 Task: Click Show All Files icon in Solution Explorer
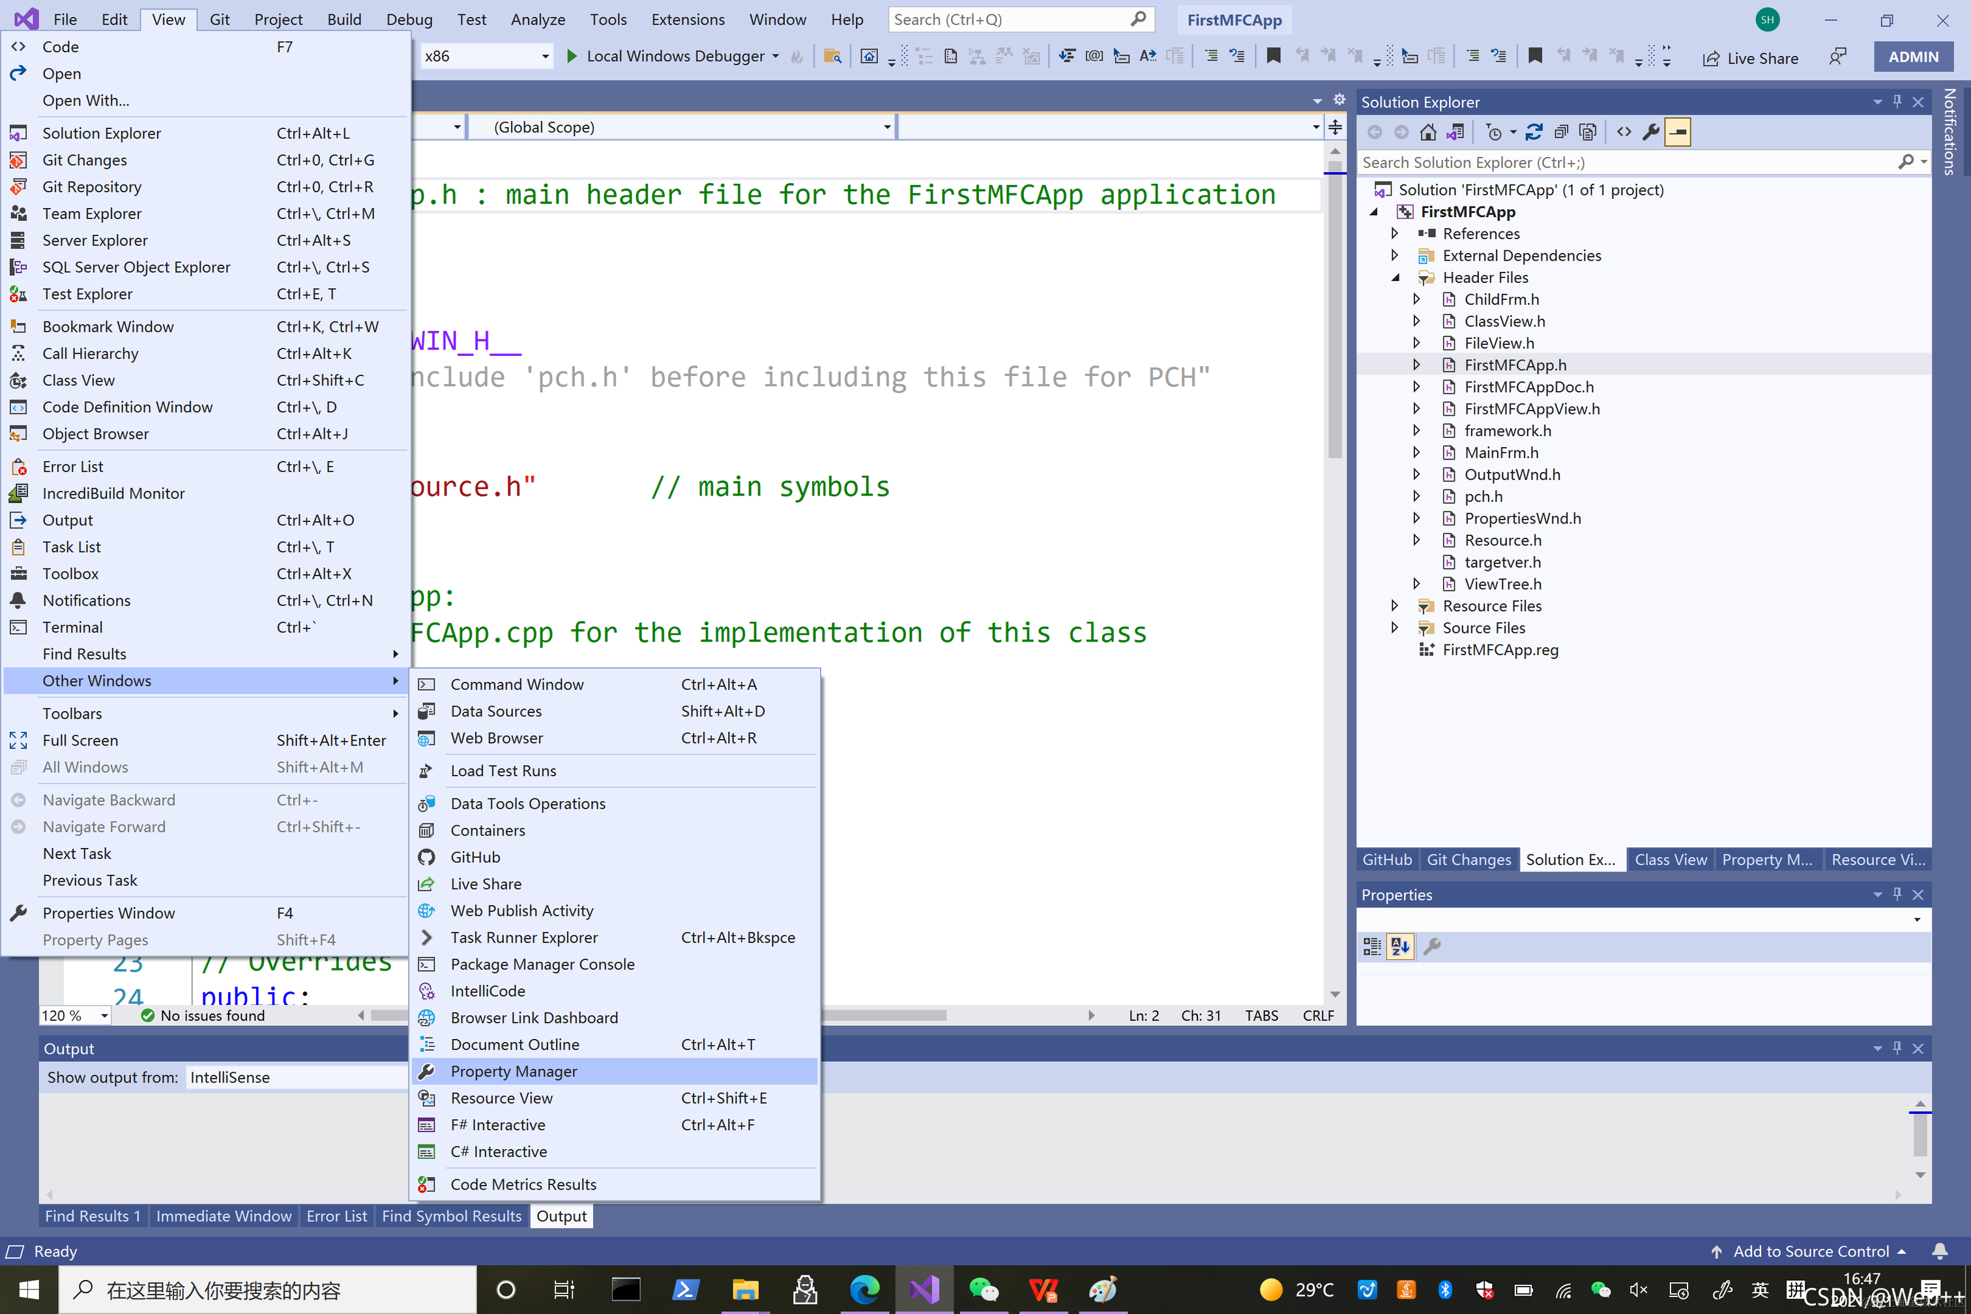[x=1587, y=132]
